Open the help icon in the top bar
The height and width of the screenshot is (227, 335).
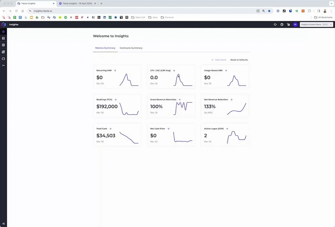click(x=282, y=24)
